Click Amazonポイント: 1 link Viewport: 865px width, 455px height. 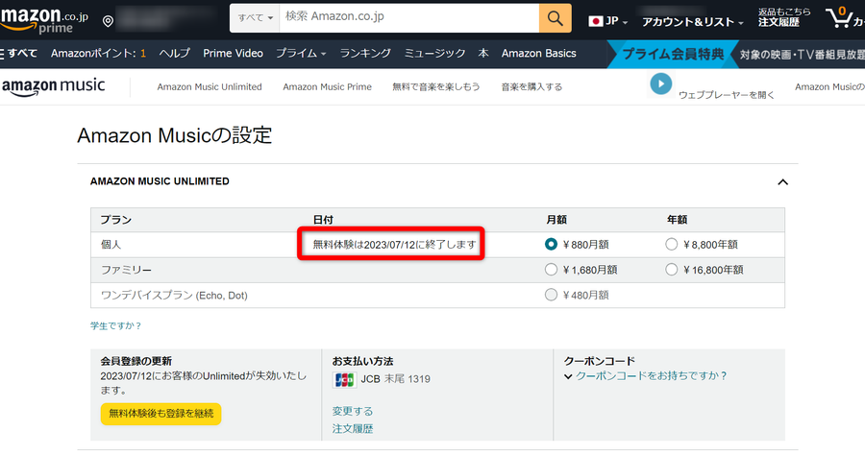(98, 54)
